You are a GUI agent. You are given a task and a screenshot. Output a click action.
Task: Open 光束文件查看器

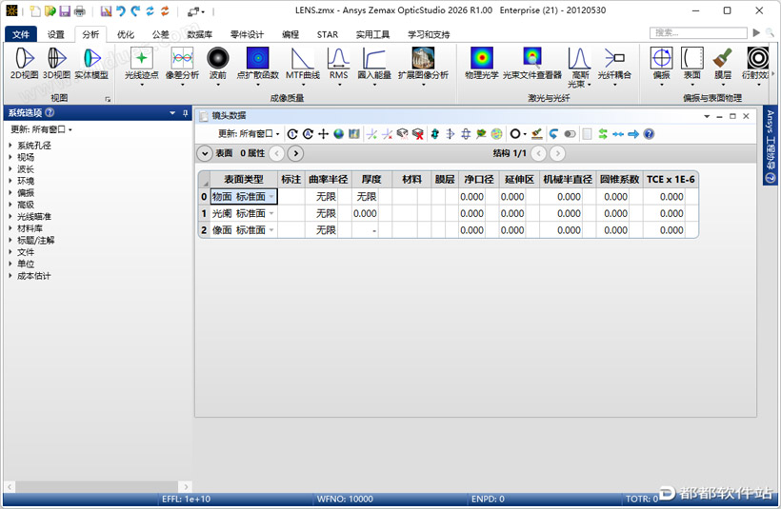pos(532,63)
